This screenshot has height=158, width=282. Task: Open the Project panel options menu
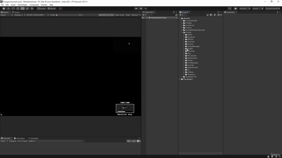tap(221, 12)
